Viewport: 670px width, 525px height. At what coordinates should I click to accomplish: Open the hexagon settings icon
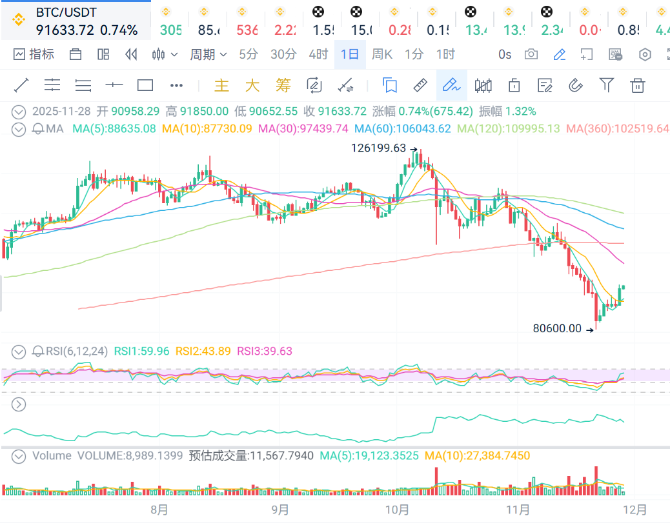pyautogui.click(x=645, y=55)
